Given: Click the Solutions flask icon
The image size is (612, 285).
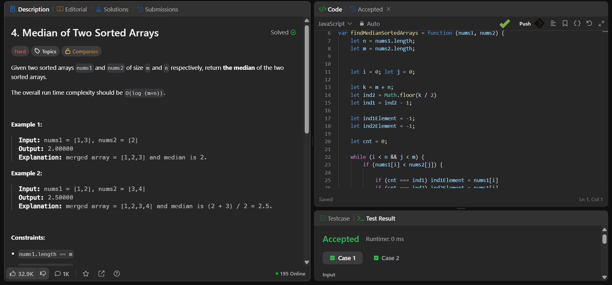Looking at the screenshot, I should (x=99, y=9).
